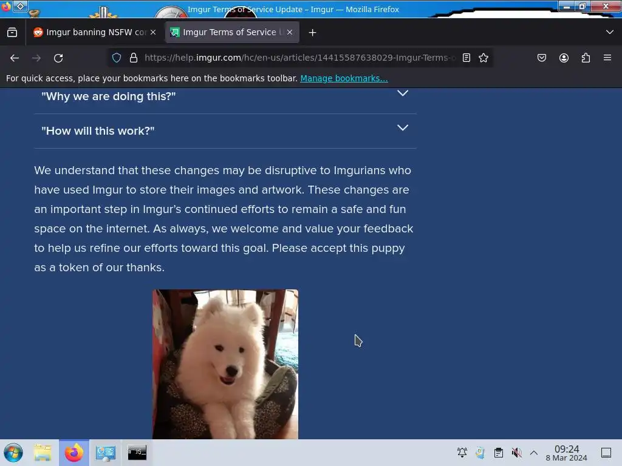Click the updater tray icon beside bell
622x466 pixels.
coord(480,453)
